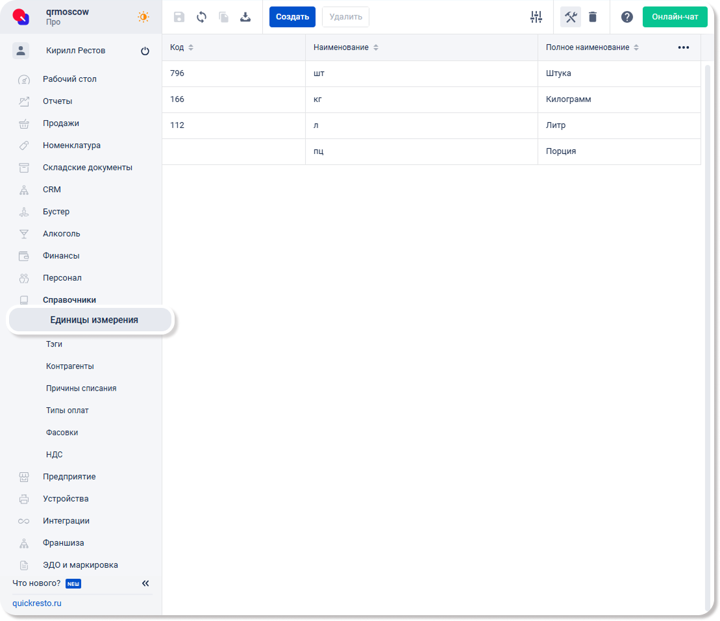Screen dimensions: 720x621
Task: Click the save disk icon in toolbar
Action: (179, 18)
